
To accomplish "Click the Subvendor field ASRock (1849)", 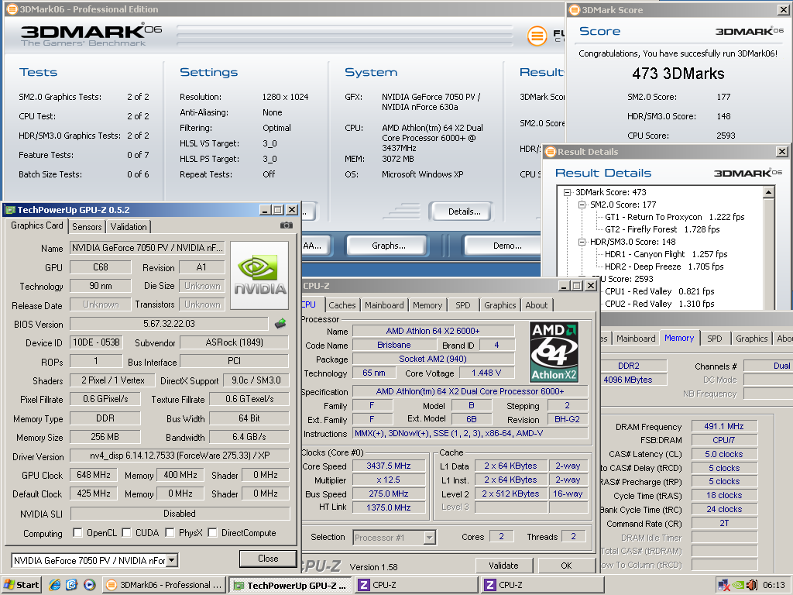I will coord(234,342).
